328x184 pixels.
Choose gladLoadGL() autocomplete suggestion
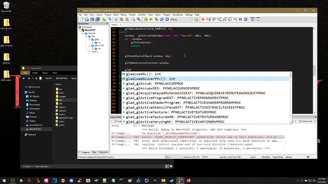coord(206,74)
